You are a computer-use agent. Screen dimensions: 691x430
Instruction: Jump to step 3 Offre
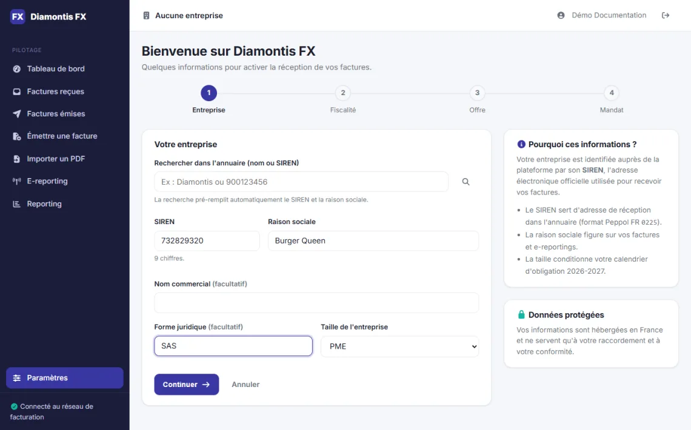click(477, 93)
